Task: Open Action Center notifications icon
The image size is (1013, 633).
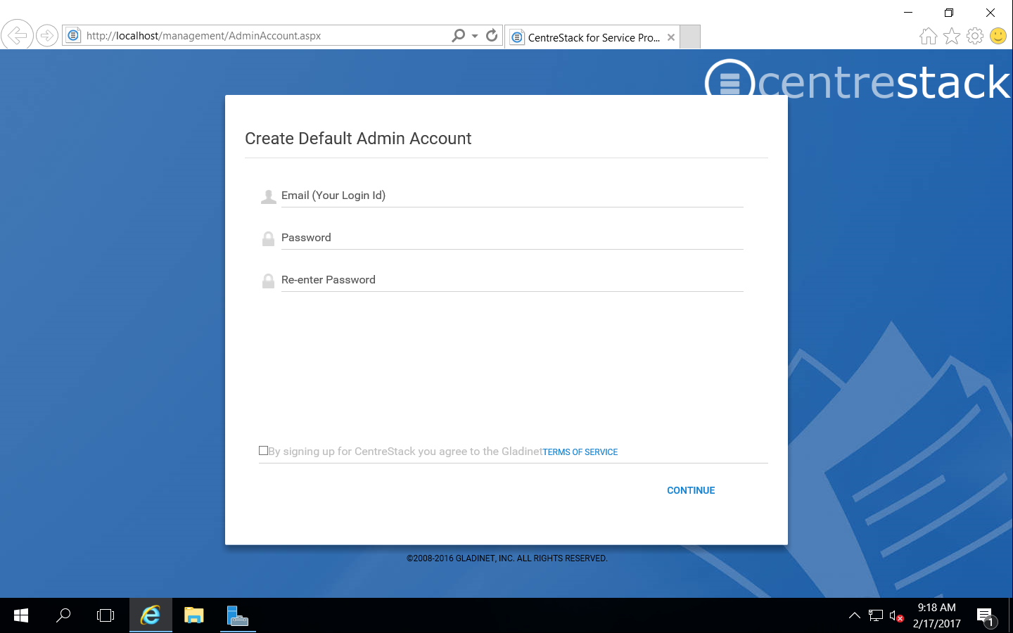Action: pos(986,616)
